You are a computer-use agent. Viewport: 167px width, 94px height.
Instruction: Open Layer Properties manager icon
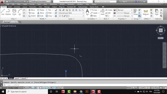60,10
